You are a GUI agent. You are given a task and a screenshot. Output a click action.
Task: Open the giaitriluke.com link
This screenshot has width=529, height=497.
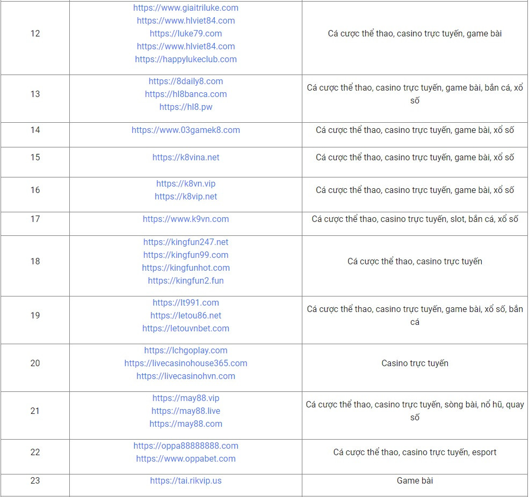click(x=186, y=8)
